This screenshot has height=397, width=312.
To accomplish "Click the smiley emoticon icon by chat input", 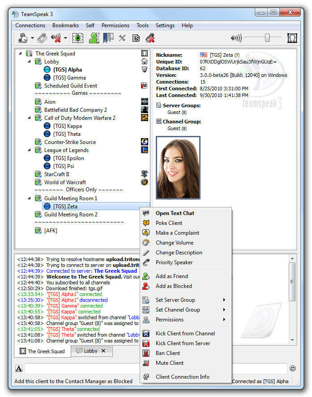I will pyautogui.click(x=293, y=368).
